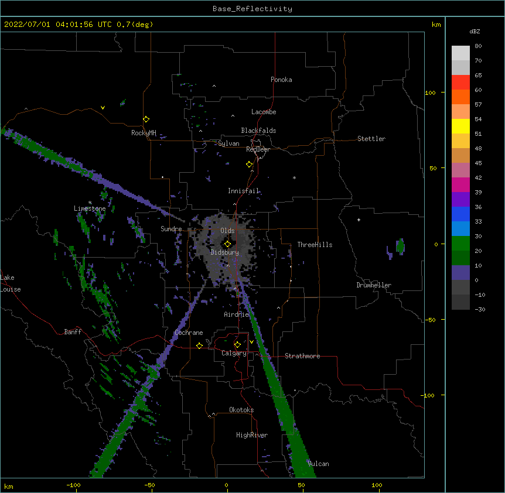Image resolution: width=505 pixels, height=493 pixels.
Task: Select the 10 dBZ slate-blue swatch
Action: point(460,273)
